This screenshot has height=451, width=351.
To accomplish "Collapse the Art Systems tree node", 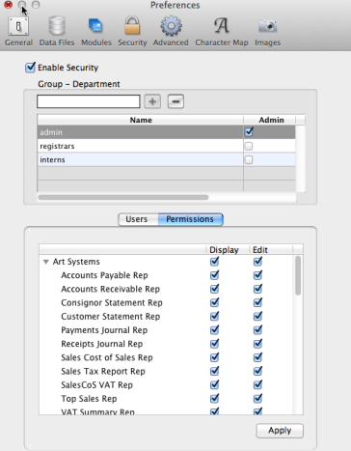I will (x=46, y=262).
